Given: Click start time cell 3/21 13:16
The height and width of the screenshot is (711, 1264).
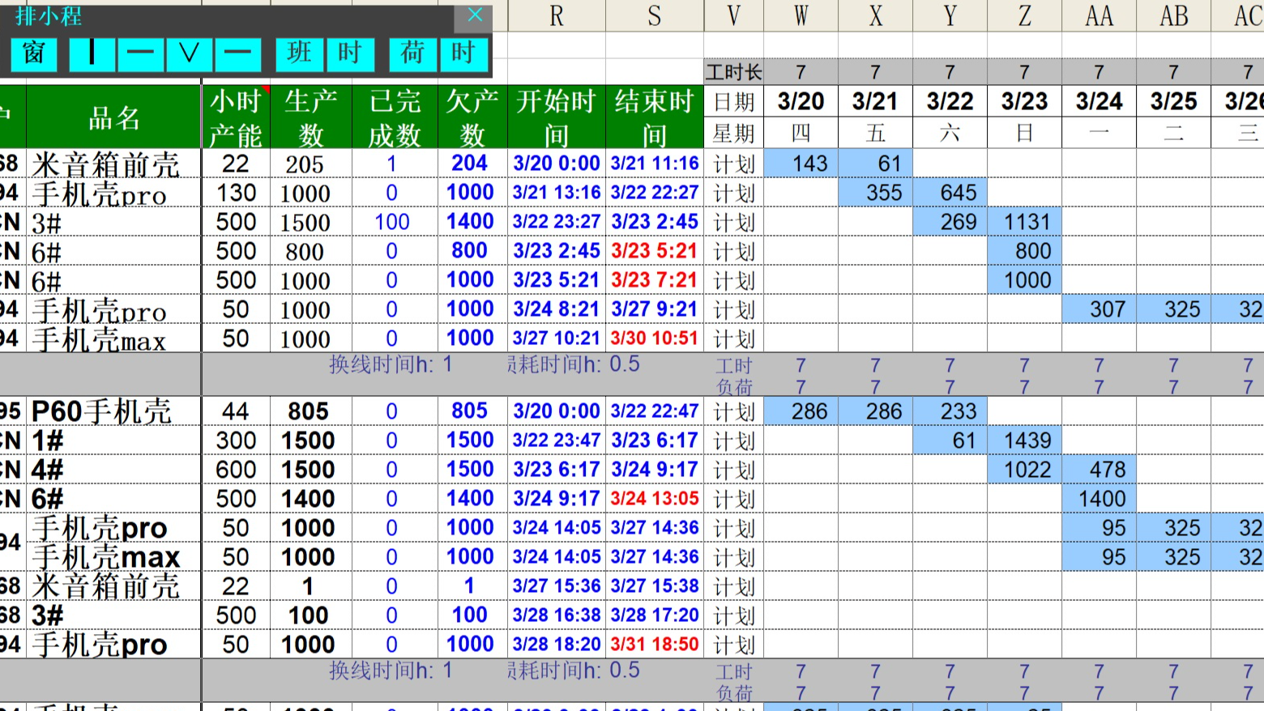Looking at the screenshot, I should 557,193.
